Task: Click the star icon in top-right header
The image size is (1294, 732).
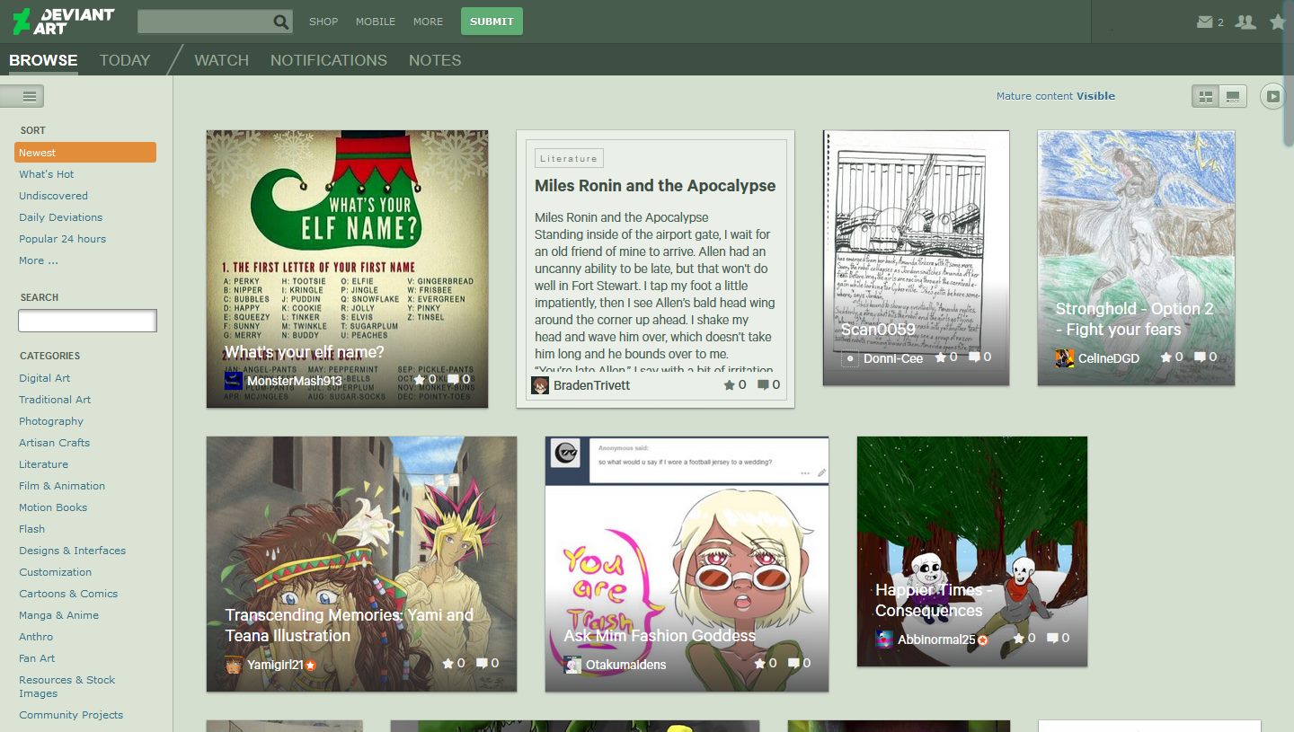Action: (1278, 22)
